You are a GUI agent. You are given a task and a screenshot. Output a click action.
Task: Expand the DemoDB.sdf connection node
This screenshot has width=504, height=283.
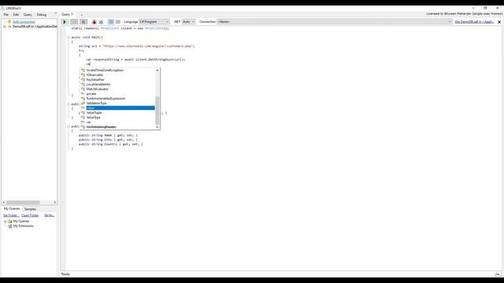click(x=5, y=27)
